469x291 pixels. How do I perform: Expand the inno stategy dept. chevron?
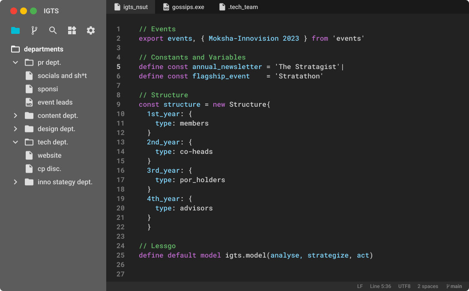[15, 182]
